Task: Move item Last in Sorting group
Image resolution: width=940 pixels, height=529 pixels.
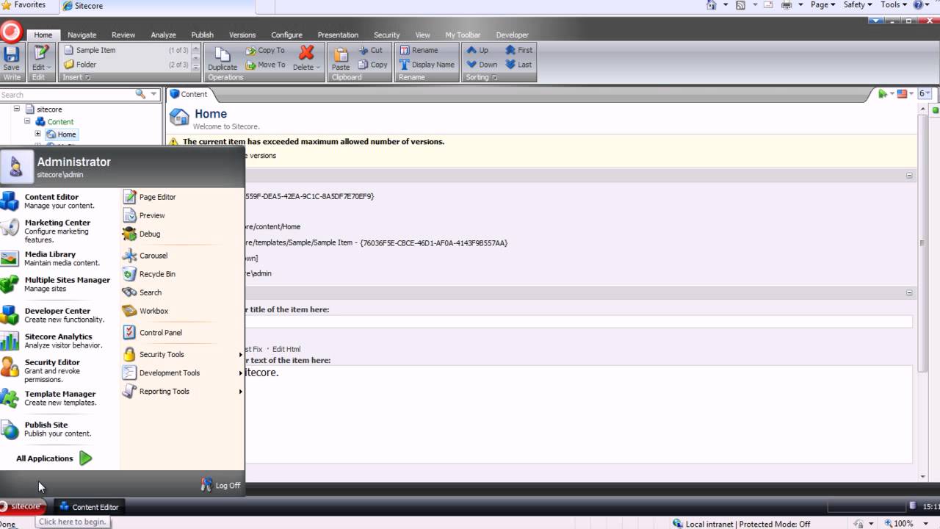Action: point(518,65)
